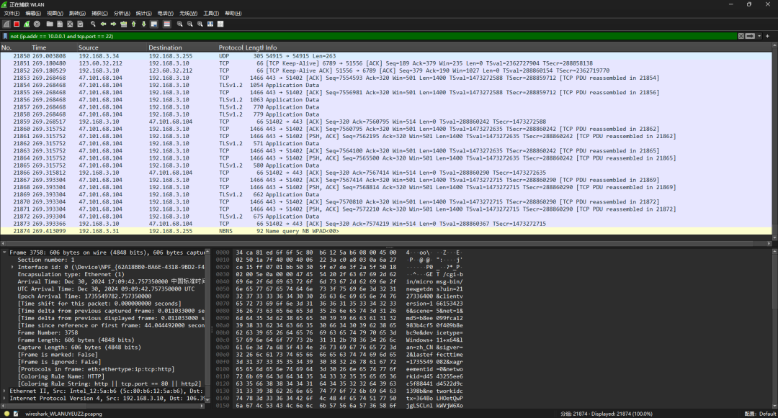Start a new capture with the shark fin icon
The width and height of the screenshot is (778, 418).
(6, 23)
